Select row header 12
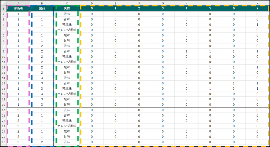The height and width of the screenshot is (147, 270). coord(3,67)
